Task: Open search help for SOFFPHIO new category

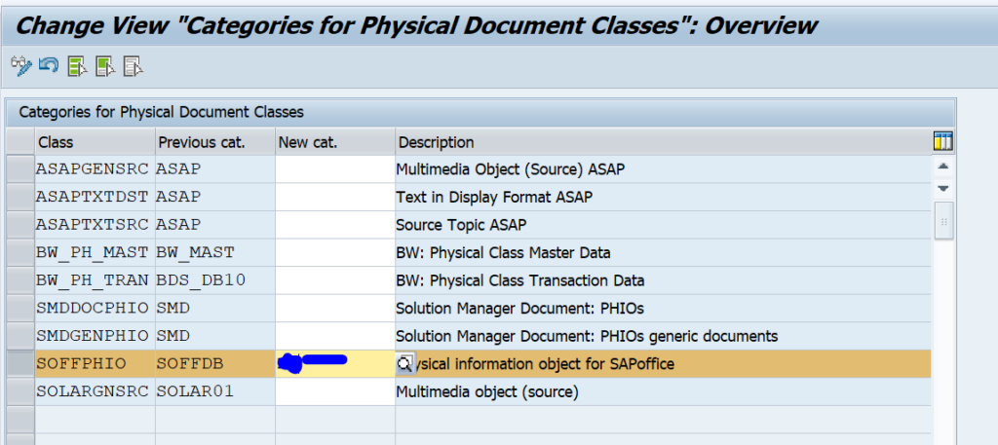Action: tap(405, 364)
